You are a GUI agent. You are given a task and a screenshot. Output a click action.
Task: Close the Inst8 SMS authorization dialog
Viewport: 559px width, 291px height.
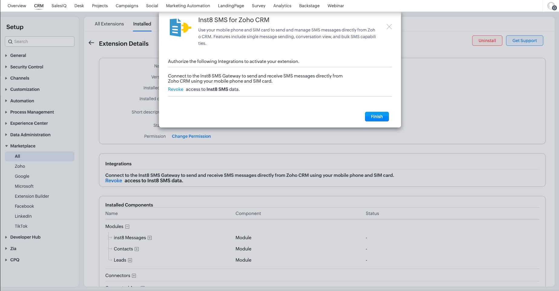[389, 27]
